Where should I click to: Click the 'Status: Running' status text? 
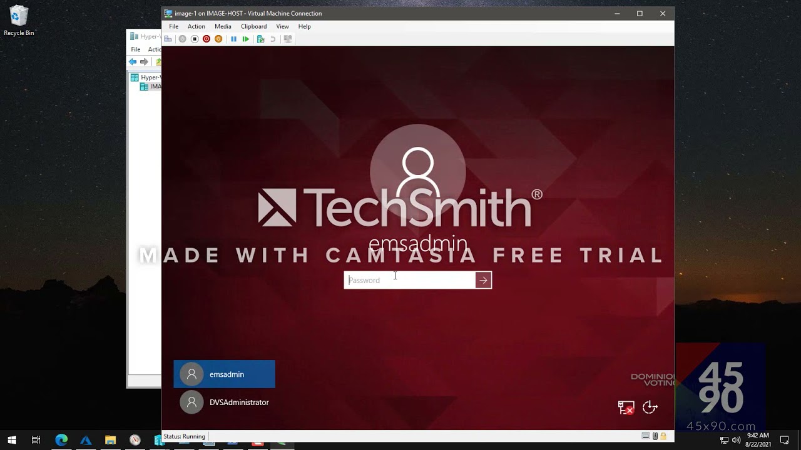[x=184, y=436]
